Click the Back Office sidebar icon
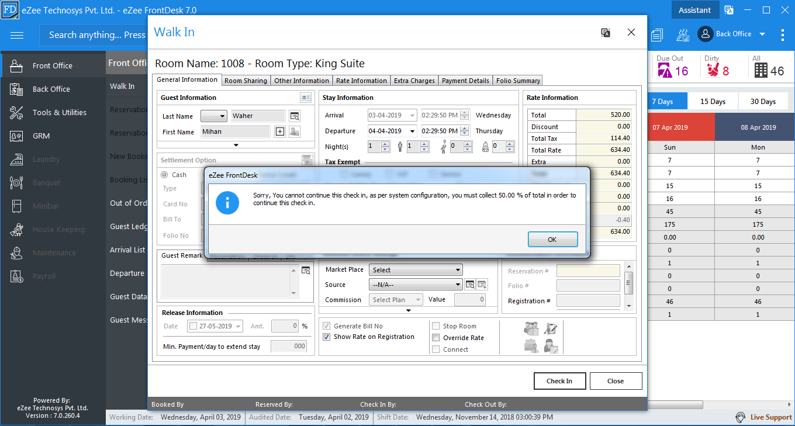 (x=16, y=89)
